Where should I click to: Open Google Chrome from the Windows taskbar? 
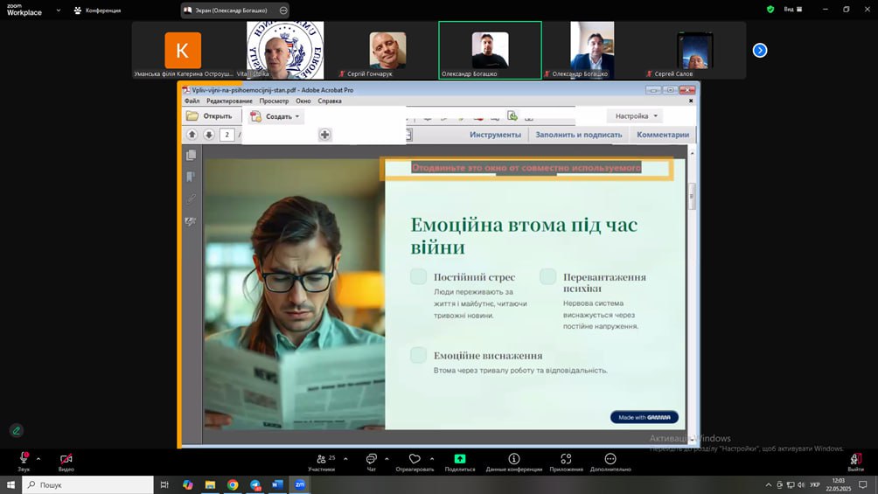233,484
